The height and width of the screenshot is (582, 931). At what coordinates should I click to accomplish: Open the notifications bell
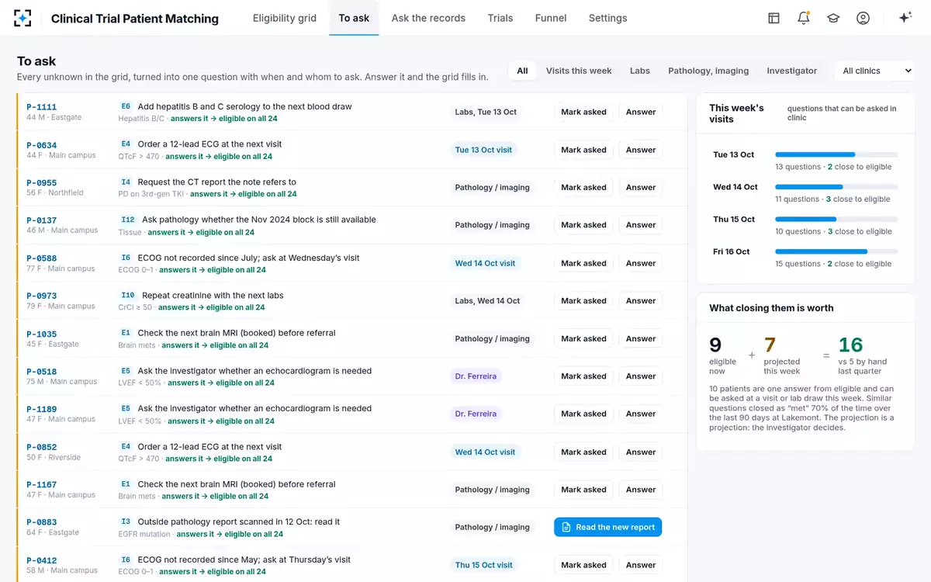(x=804, y=18)
